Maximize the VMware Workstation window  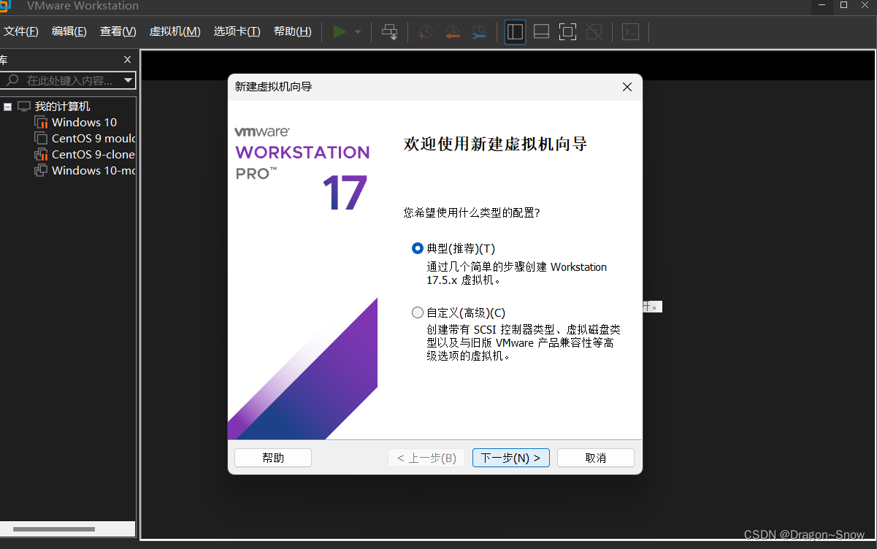[x=843, y=5]
